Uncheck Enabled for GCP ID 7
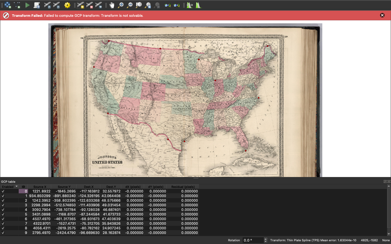The width and height of the screenshot is (391, 244). tap(3, 223)
